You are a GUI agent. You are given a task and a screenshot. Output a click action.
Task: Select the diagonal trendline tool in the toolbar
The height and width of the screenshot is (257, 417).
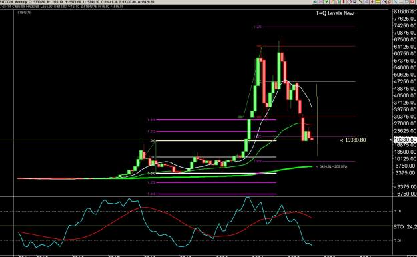(360, 1)
